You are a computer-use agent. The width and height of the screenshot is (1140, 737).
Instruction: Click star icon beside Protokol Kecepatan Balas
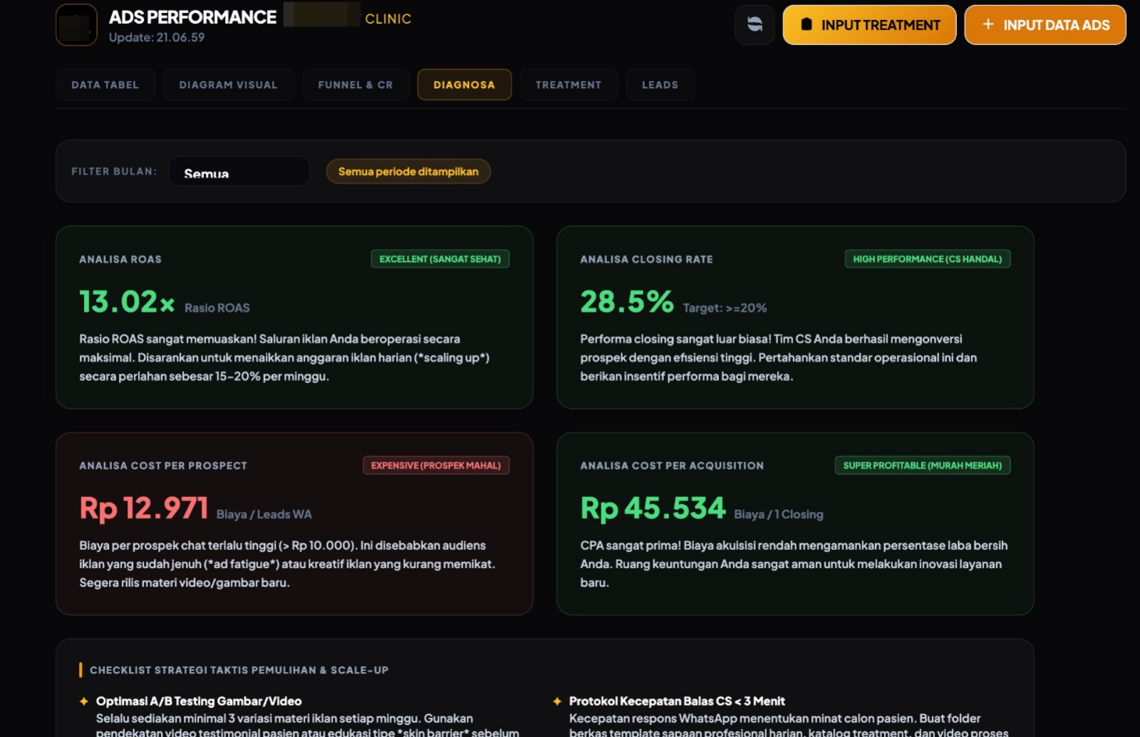(x=557, y=701)
